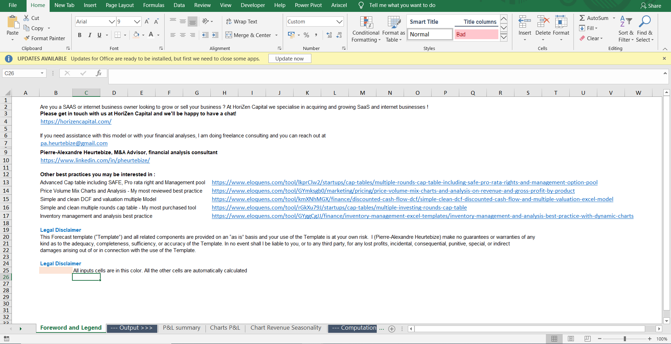Open Format as Table icon
The width and height of the screenshot is (671, 344).
tap(394, 22)
